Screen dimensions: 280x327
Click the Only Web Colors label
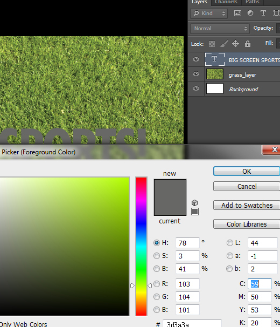point(24,324)
